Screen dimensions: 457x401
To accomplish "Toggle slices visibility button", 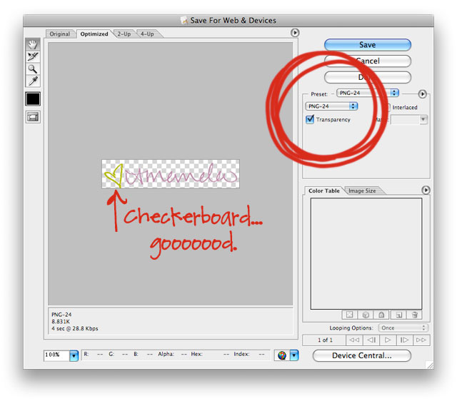I will (33, 117).
